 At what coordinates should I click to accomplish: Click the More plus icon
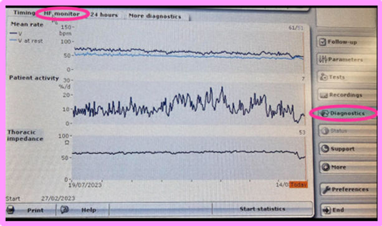[x=325, y=167]
